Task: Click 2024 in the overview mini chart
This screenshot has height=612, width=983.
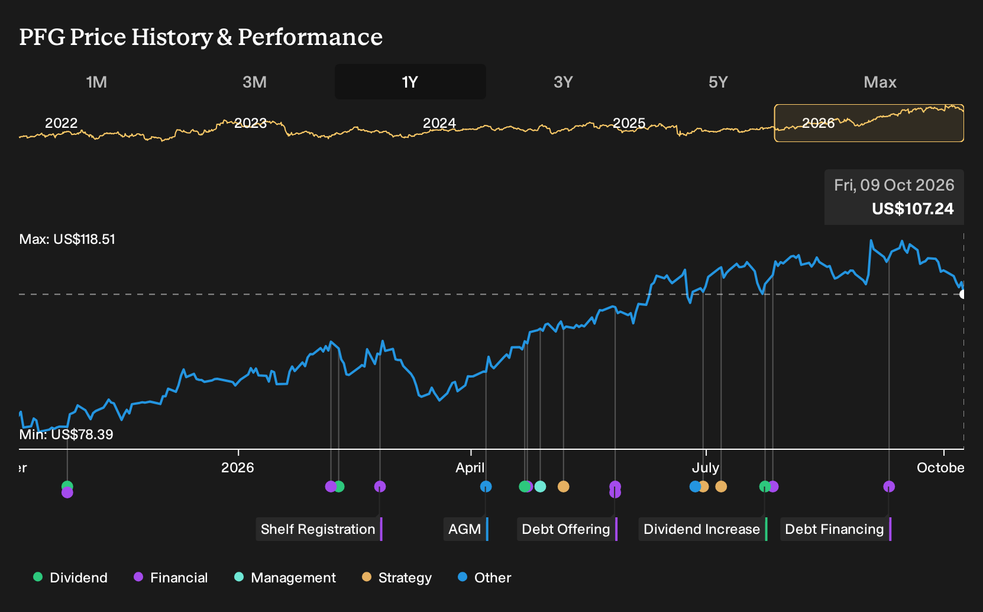Action: click(439, 123)
